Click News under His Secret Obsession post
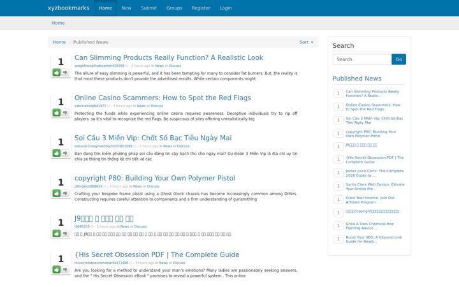Screen dimensions: 459x287 point(163,263)
